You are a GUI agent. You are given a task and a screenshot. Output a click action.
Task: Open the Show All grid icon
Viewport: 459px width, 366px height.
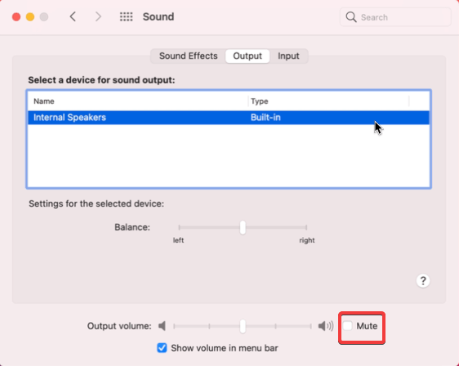(126, 16)
